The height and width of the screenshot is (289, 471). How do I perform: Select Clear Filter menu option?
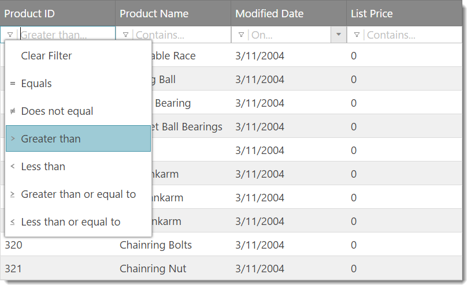(x=47, y=56)
